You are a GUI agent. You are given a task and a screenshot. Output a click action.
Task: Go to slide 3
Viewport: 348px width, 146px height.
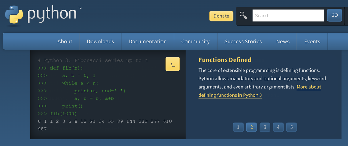click(265, 127)
